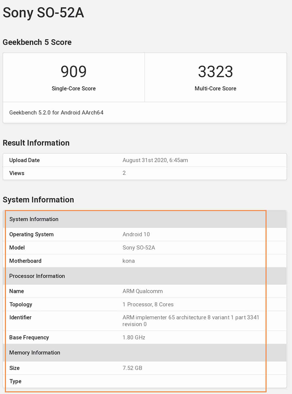Click the memory size value 7.52 GB
Image resolution: width=292 pixels, height=394 pixels.
[132, 368]
